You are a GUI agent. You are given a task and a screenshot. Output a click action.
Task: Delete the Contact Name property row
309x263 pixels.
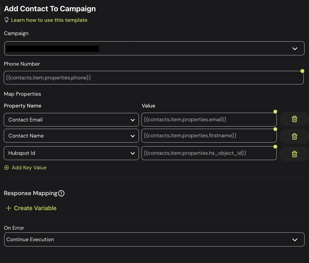294,137
